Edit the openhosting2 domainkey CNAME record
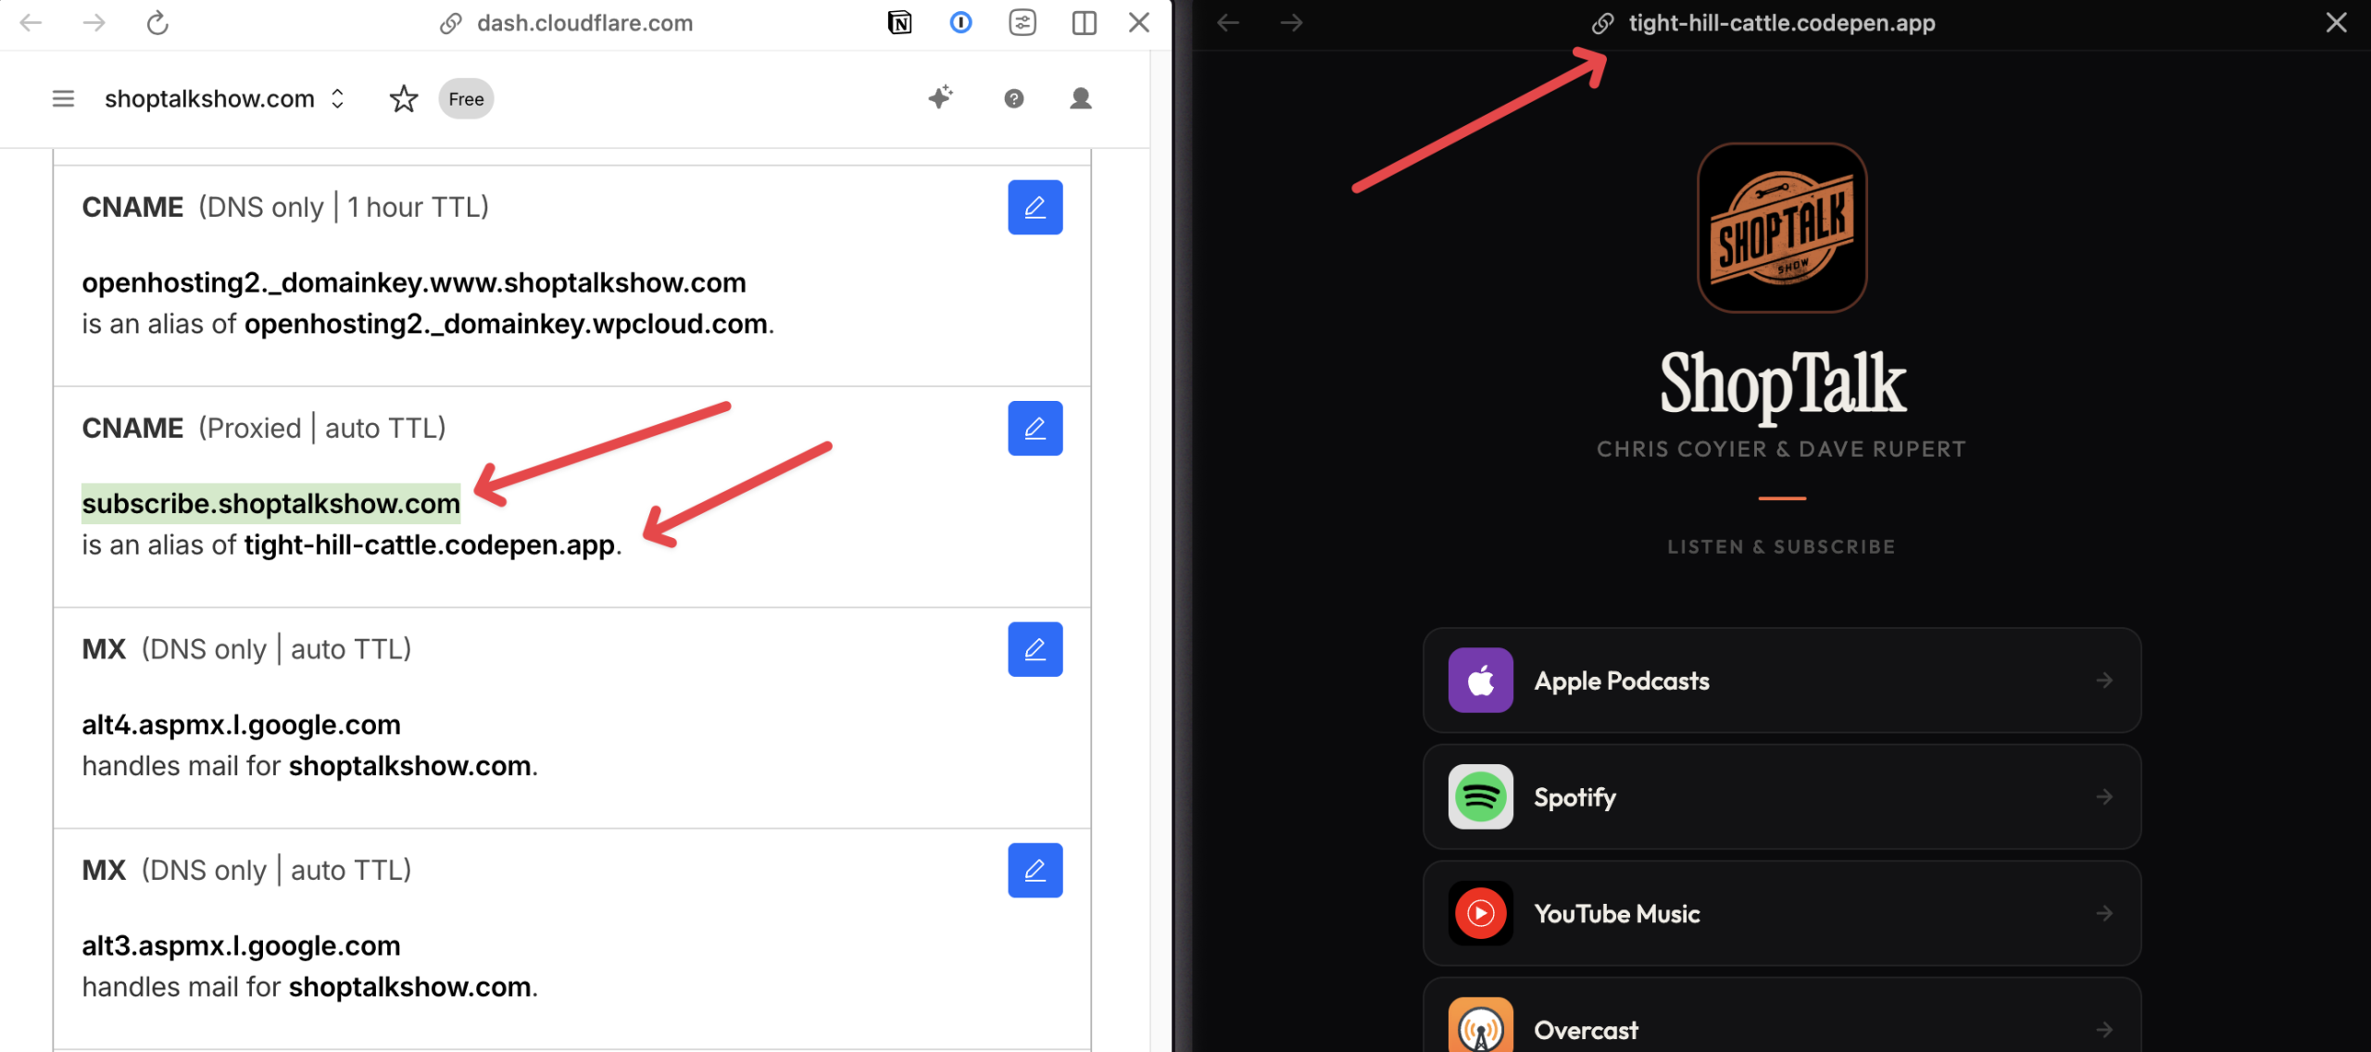The height and width of the screenshot is (1052, 2371). pos(1035,207)
